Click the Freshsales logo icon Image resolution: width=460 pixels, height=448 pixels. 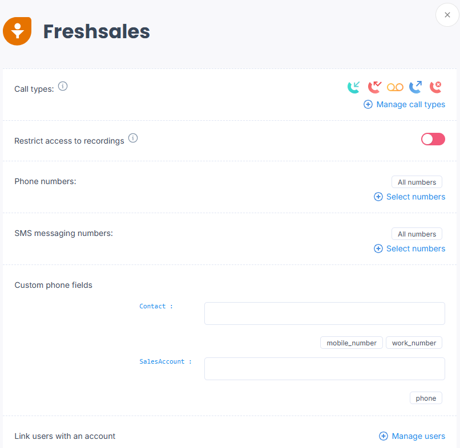tap(17, 31)
